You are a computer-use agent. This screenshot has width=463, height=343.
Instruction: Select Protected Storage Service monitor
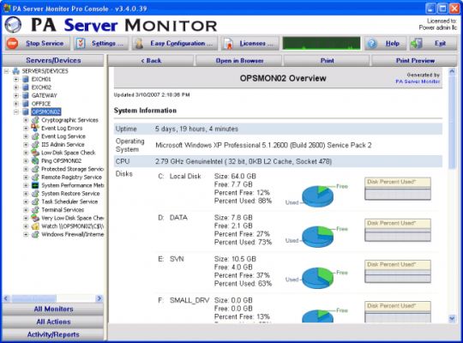click(x=72, y=169)
